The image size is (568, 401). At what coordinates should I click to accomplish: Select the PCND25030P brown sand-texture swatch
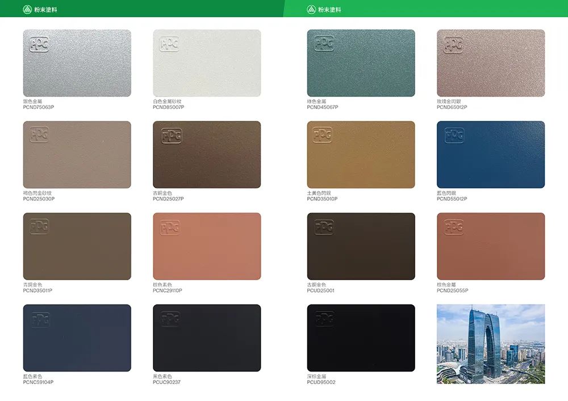77,154
